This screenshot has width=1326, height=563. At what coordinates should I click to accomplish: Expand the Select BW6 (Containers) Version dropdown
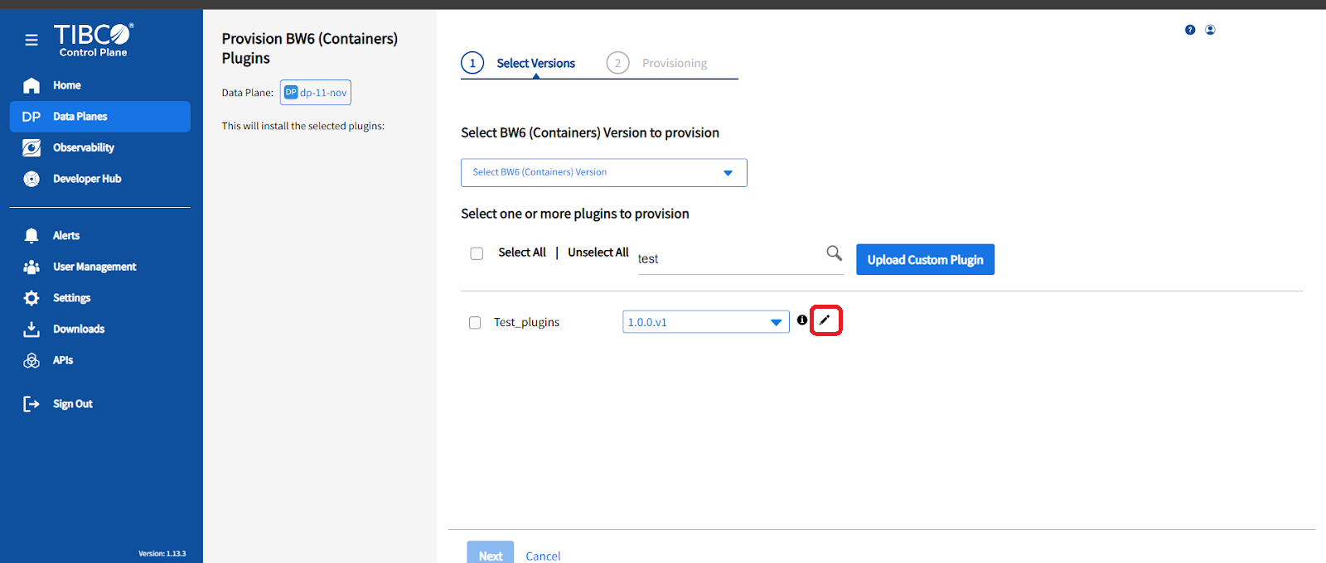coord(603,173)
